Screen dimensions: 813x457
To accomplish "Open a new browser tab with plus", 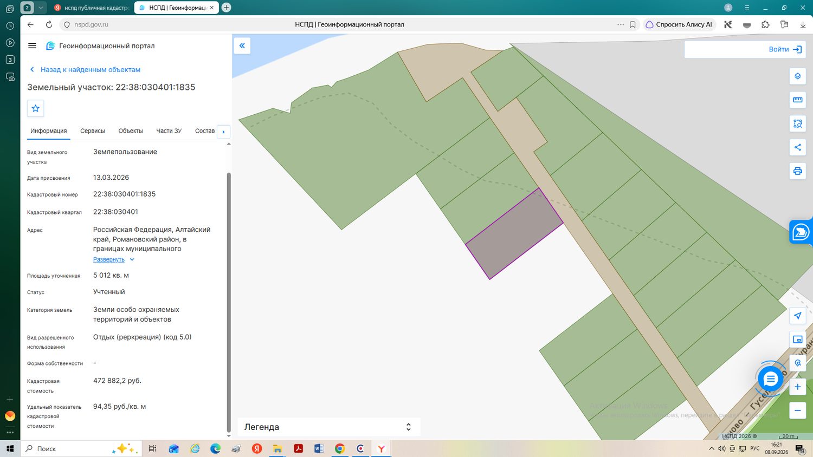I will tap(227, 8).
